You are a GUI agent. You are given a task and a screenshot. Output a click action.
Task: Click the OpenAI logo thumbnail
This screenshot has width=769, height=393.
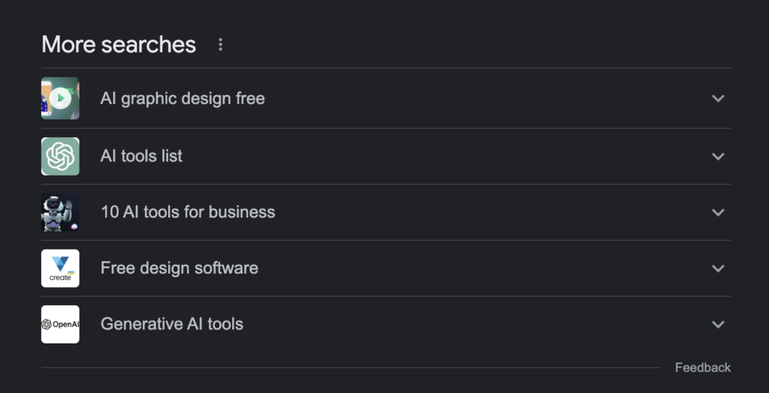click(x=60, y=325)
